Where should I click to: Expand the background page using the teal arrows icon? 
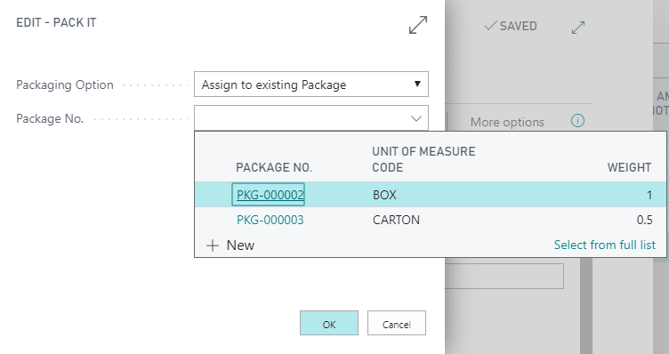[578, 28]
